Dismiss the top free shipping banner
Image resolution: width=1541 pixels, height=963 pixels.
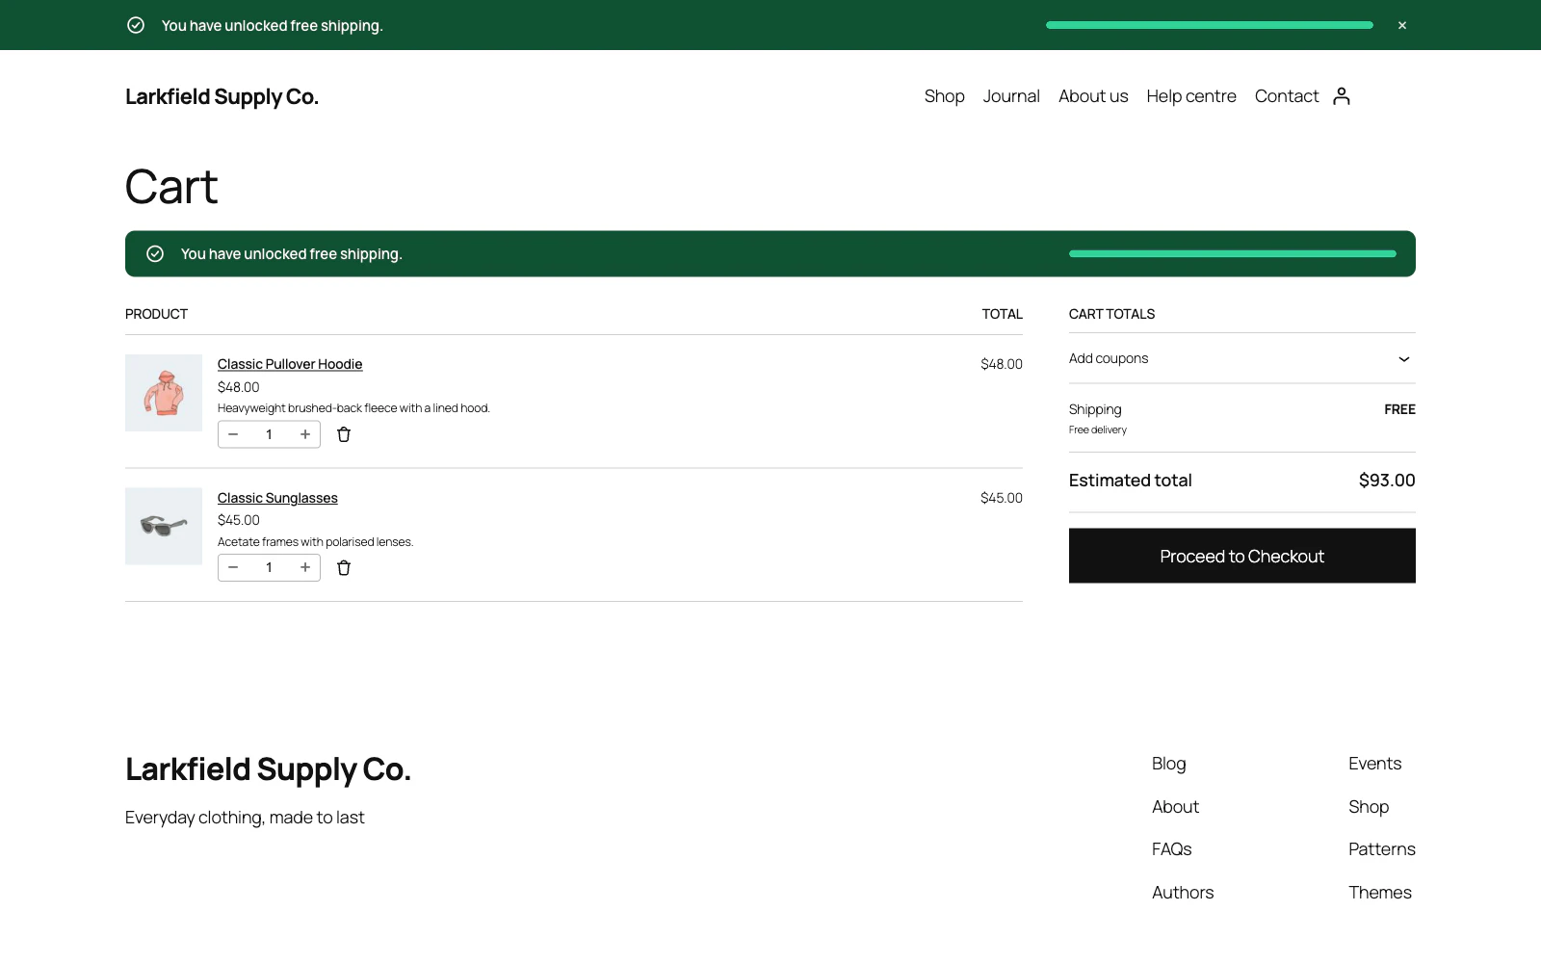[x=1402, y=25]
